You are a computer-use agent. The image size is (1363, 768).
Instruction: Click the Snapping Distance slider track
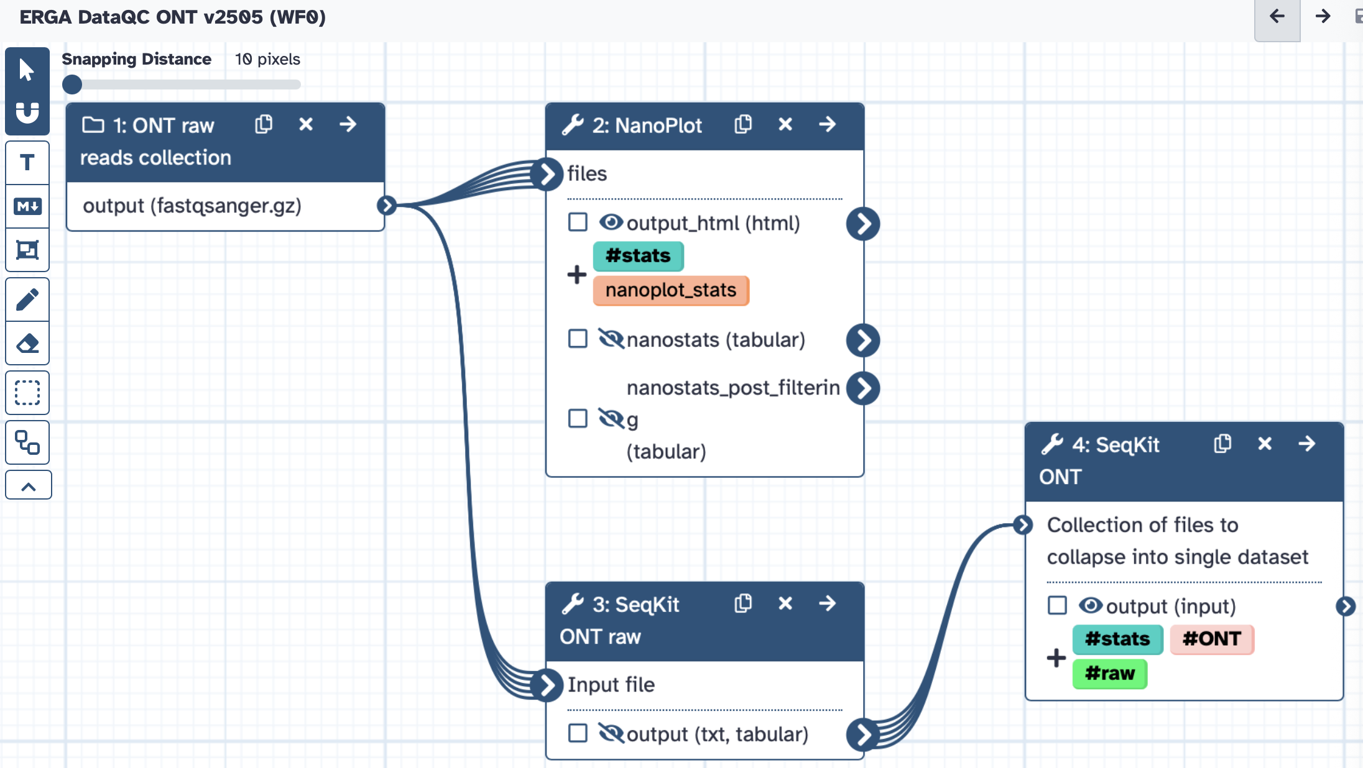click(182, 85)
